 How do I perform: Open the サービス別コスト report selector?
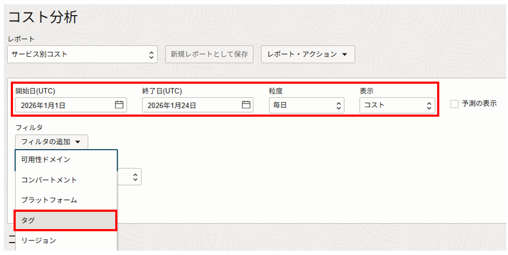(x=83, y=54)
